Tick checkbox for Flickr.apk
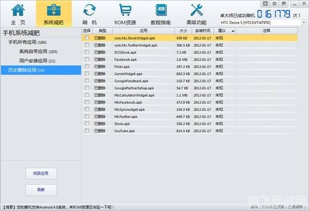The image size is (309, 211). click(87, 67)
